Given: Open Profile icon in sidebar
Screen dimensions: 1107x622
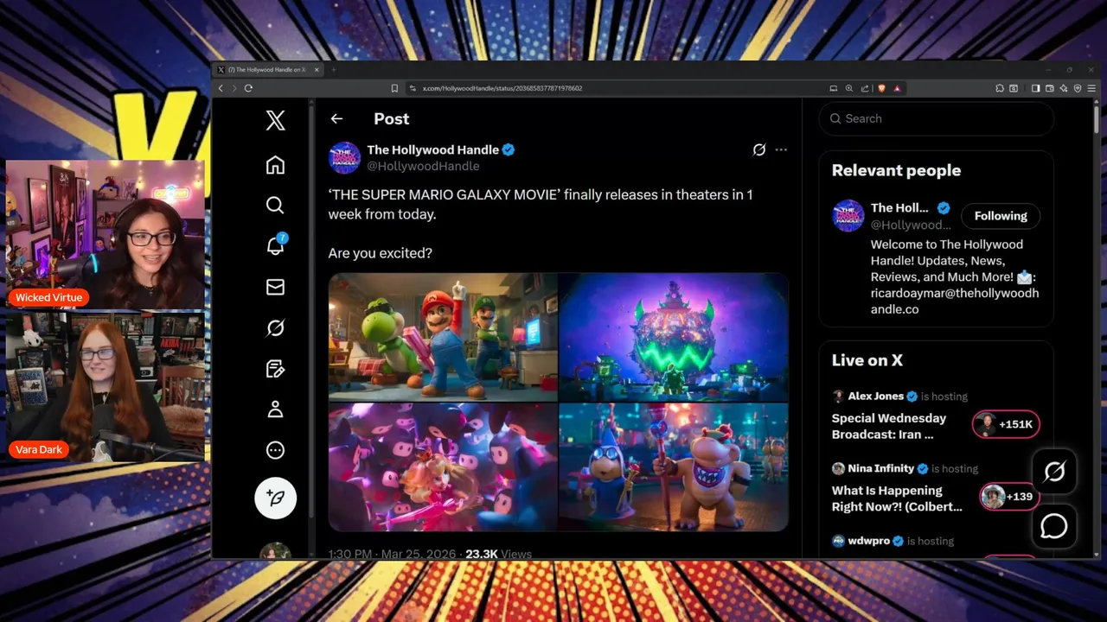Looking at the screenshot, I should (275, 409).
